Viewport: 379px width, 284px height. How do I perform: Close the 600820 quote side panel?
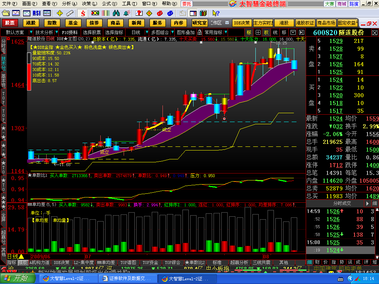[375, 33]
